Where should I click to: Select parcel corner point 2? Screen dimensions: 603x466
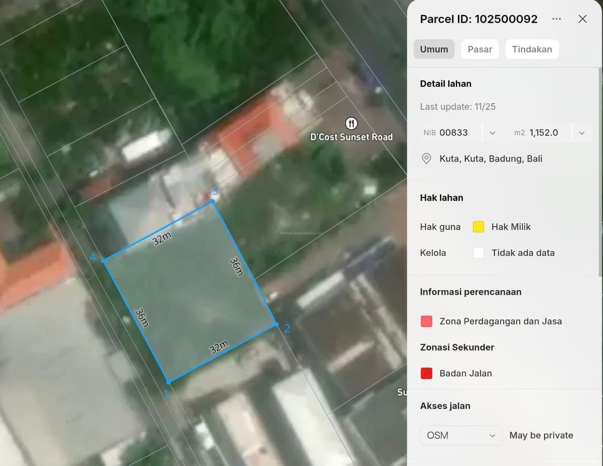276,324
